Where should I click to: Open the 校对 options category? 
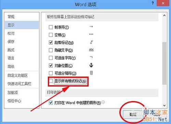tap(22, 33)
